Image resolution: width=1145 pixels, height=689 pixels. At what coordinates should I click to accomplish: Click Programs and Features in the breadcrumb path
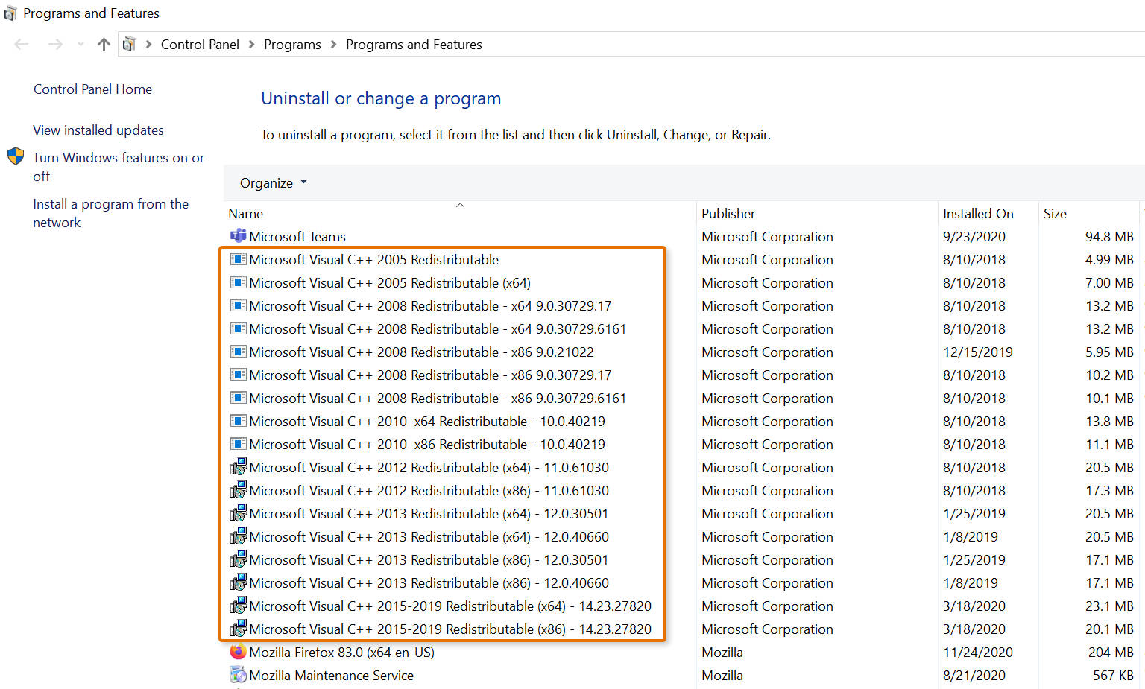point(414,44)
